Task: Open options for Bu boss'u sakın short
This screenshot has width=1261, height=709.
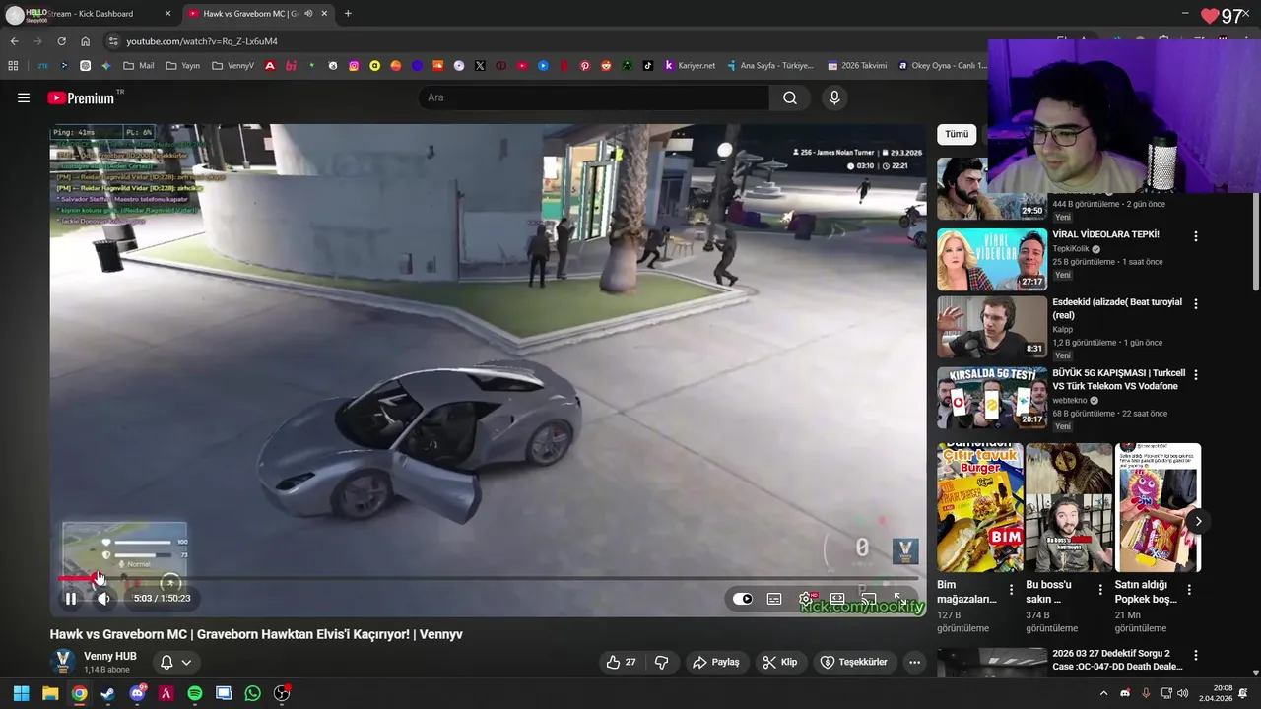Action: click(x=1100, y=590)
